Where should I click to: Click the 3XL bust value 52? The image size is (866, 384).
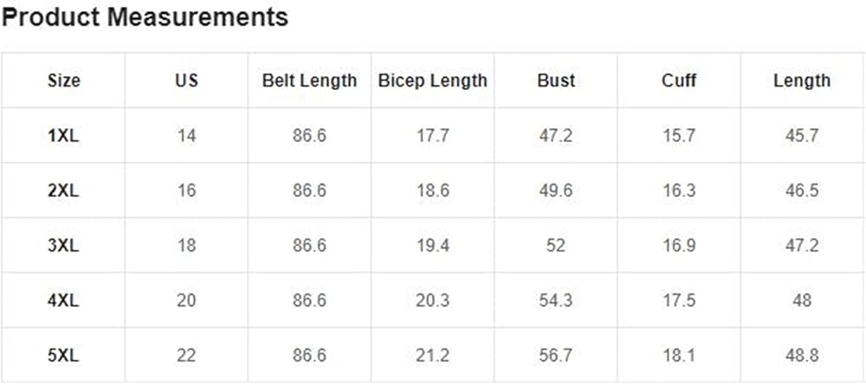coord(556,245)
